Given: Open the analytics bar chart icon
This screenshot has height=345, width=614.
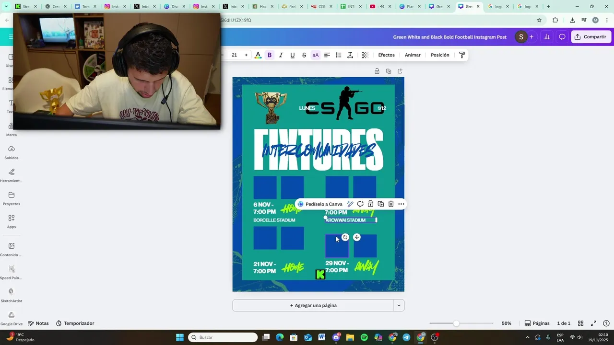Looking at the screenshot, I should pos(546,37).
